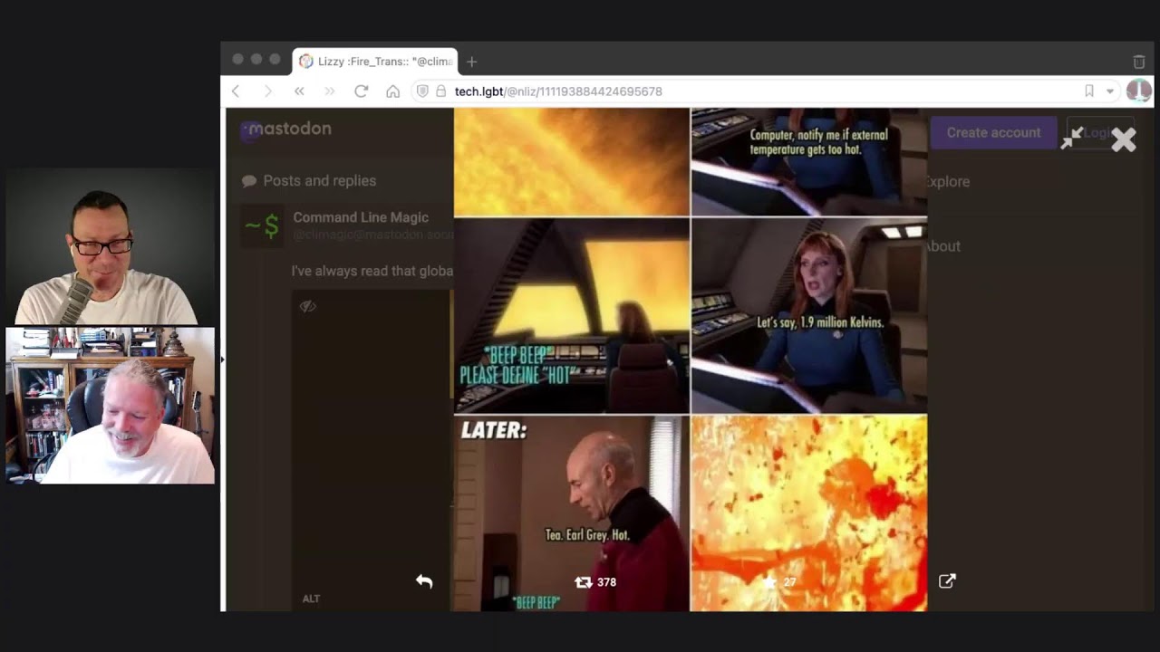This screenshot has height=652, width=1160.
Task: Click the 'Let's say, 1.9 million Kelvins' panel
Action: click(809, 316)
